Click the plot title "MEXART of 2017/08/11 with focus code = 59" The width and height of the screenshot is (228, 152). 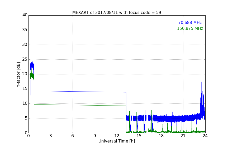pos(117,13)
